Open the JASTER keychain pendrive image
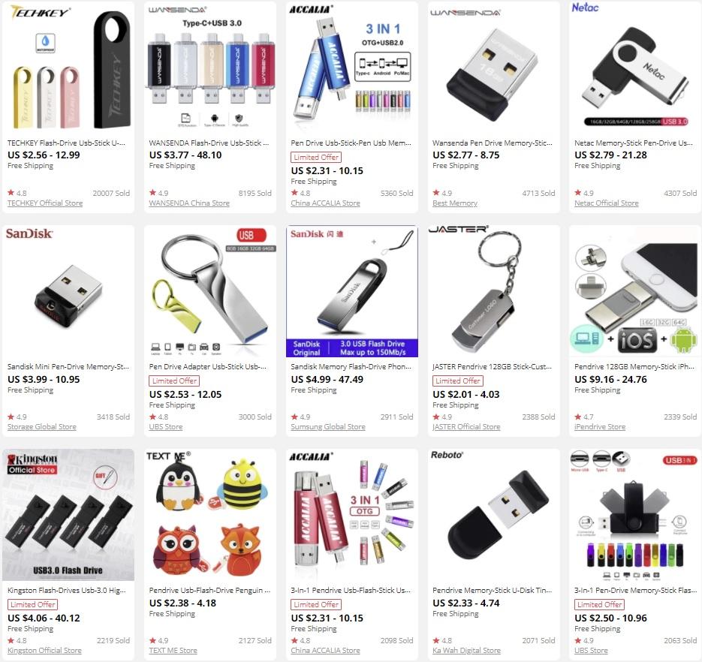This screenshot has width=702, height=662. [x=493, y=291]
